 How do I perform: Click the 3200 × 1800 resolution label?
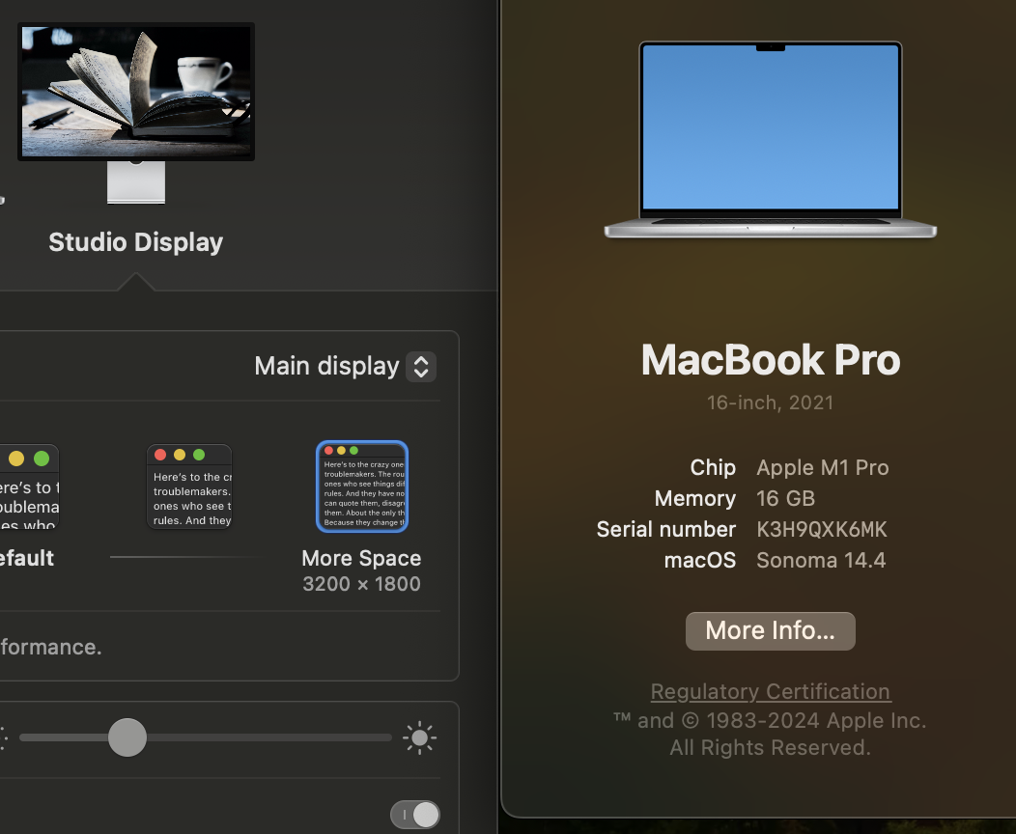coord(361,584)
